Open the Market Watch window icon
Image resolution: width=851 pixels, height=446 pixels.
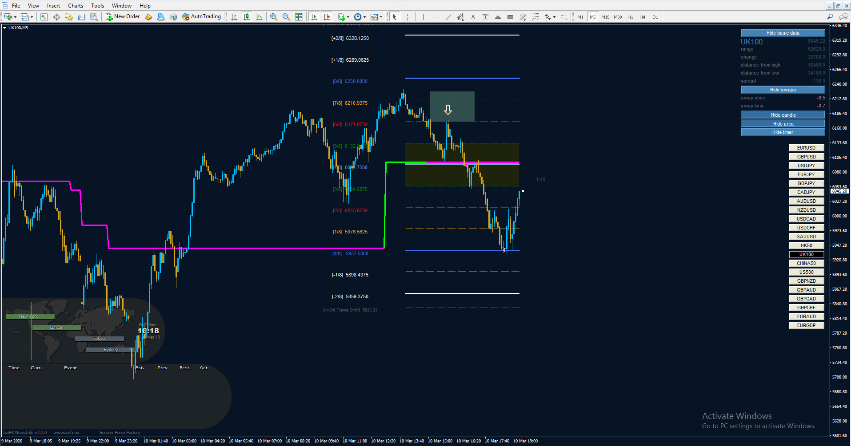pos(44,17)
